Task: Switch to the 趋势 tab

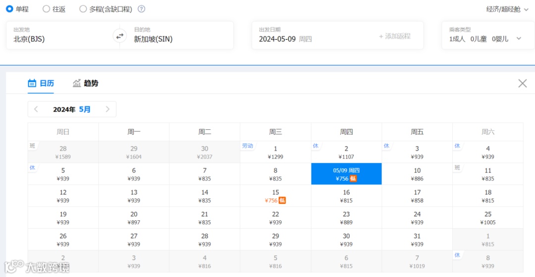Action: coord(86,83)
